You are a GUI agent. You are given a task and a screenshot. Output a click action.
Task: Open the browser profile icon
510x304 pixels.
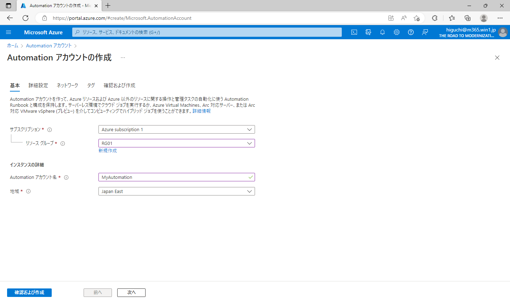(x=484, y=18)
